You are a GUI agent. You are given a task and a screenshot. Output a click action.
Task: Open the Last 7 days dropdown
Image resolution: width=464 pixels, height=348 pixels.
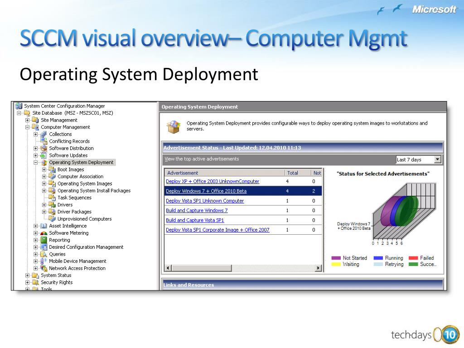point(437,159)
